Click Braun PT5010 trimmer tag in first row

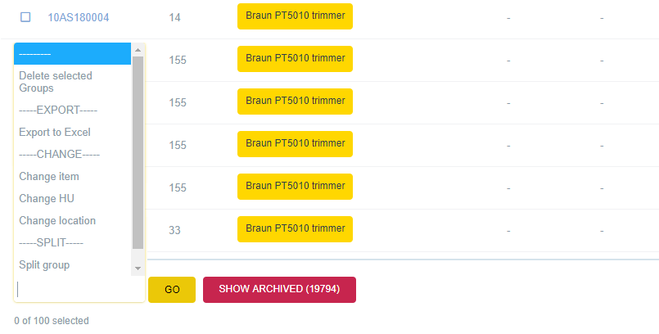(295, 16)
